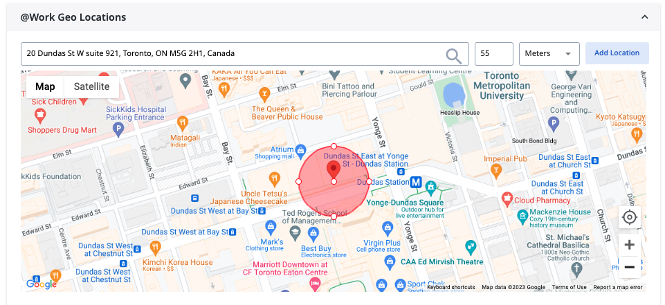This screenshot has width=665, height=305.
Task: Click the radius input field showing 55
Action: click(493, 54)
